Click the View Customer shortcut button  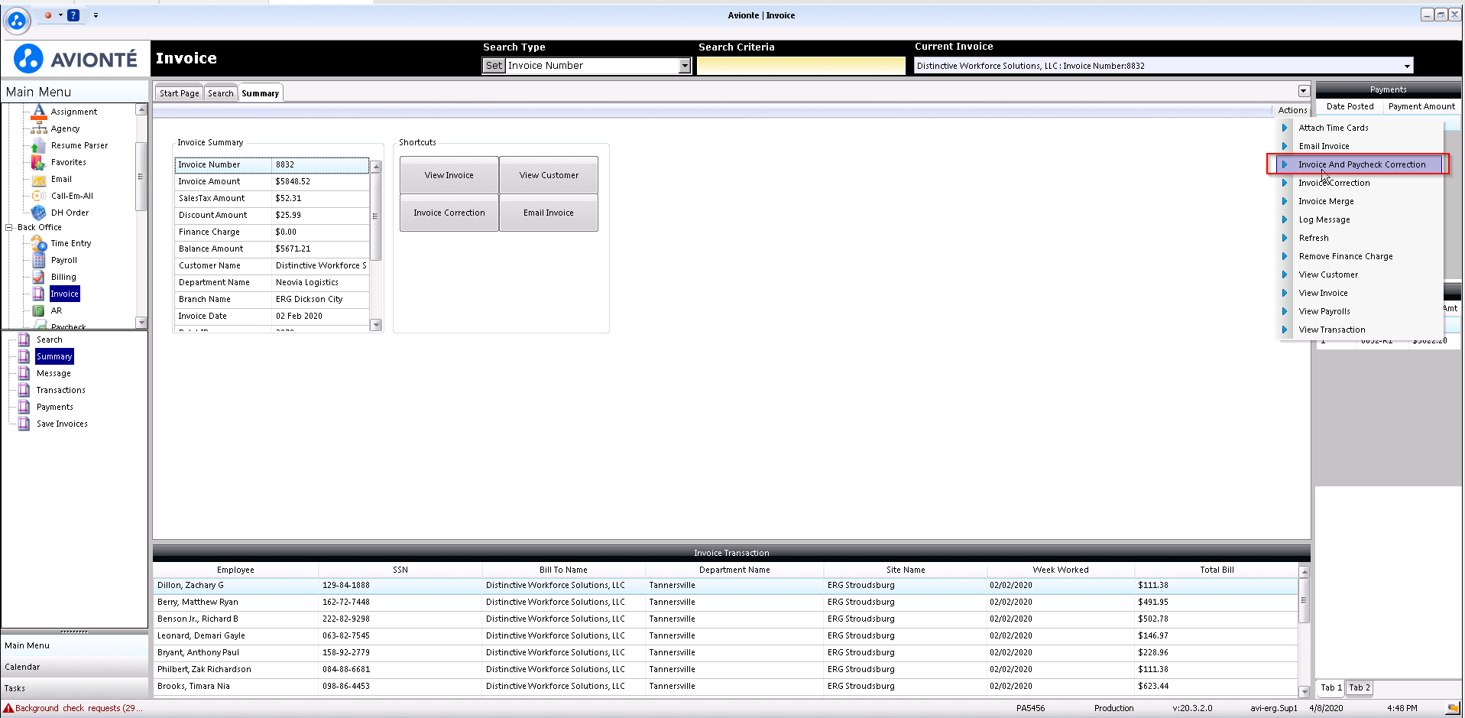549,175
